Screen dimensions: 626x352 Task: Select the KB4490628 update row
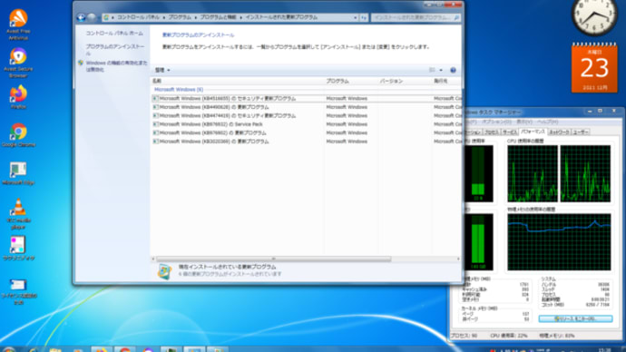[x=307, y=107]
